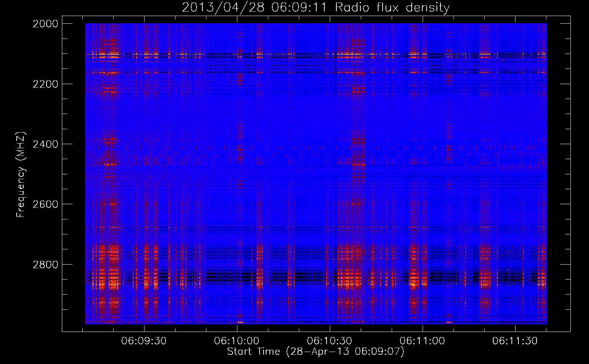
Task: Click the 2400 frequency tick label
Action: 46,144
